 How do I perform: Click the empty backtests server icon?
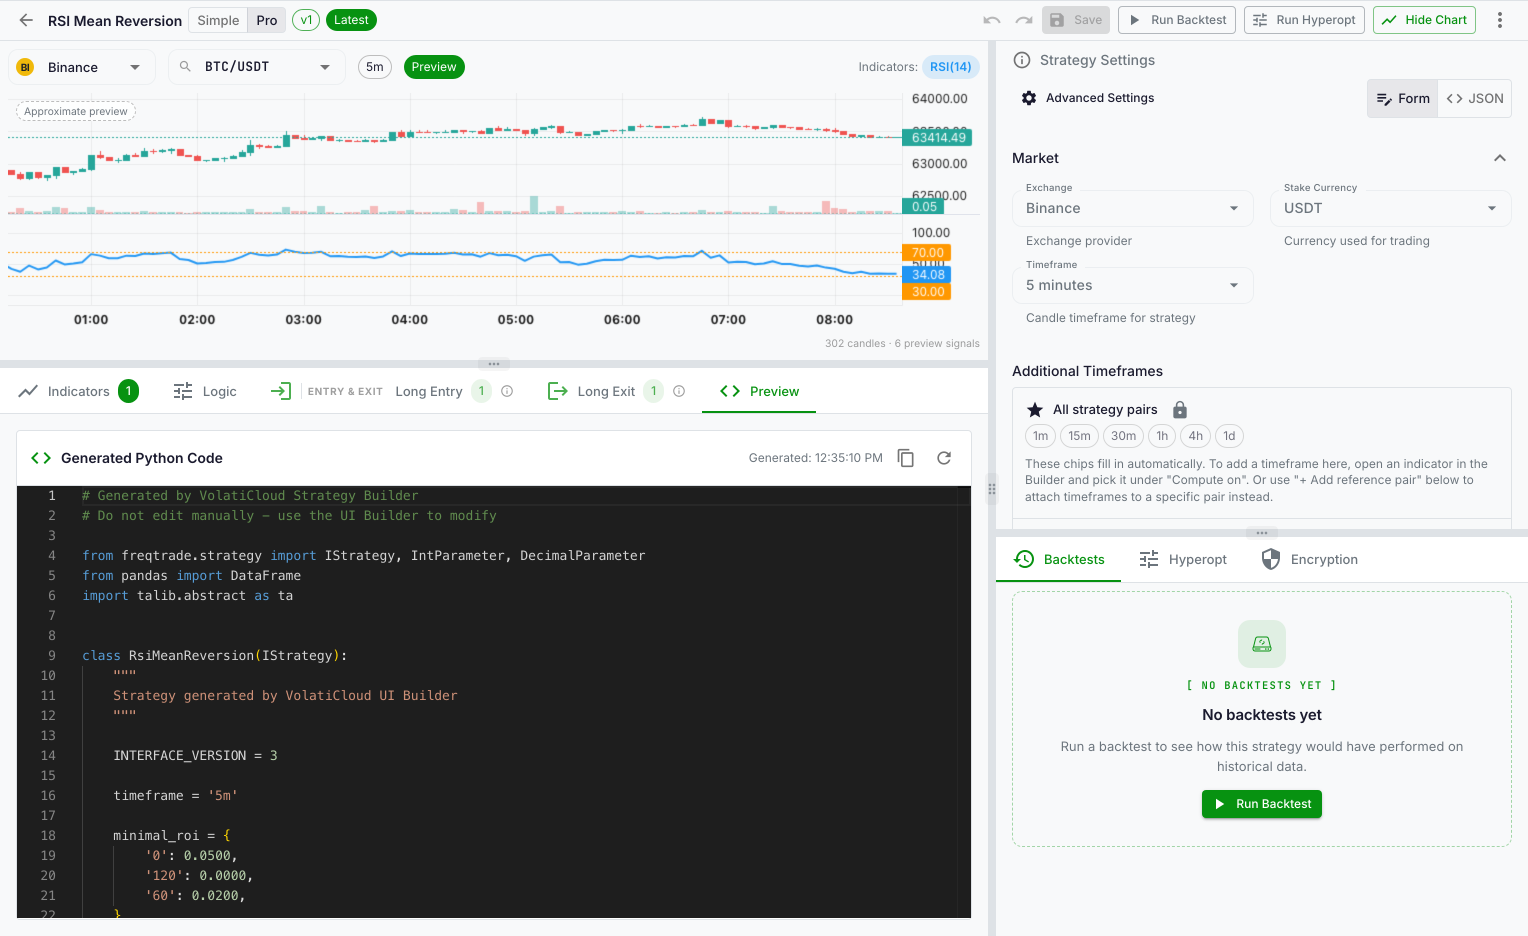click(x=1261, y=644)
